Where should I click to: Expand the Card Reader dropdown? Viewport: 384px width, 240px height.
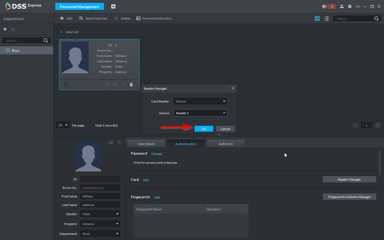200,101
